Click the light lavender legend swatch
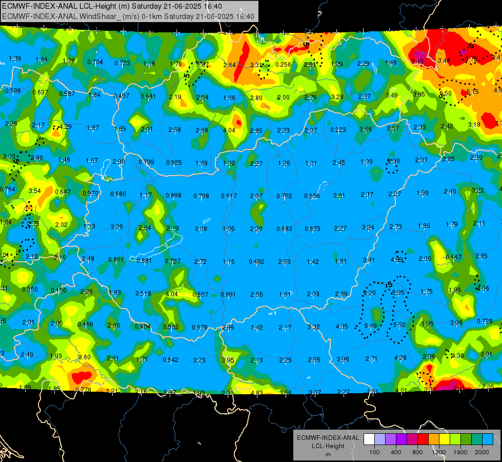502x462 pixels. 380,439
